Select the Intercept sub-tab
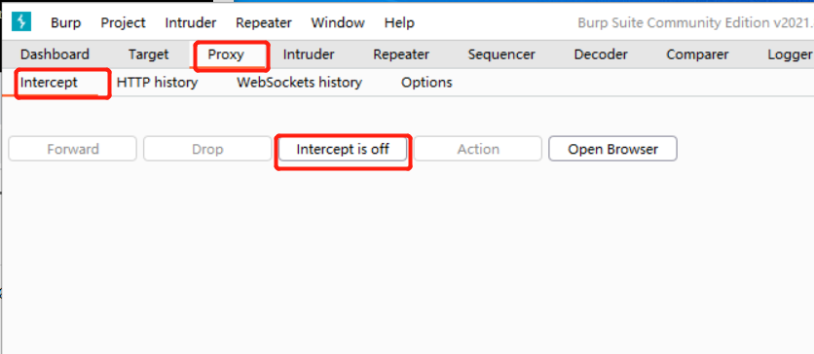The height and width of the screenshot is (354, 814). [x=49, y=83]
